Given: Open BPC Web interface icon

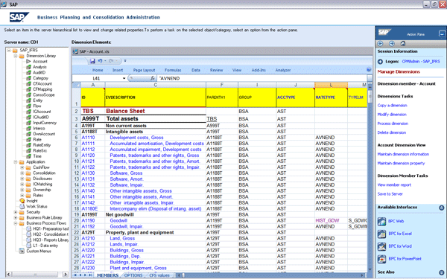Looking at the screenshot, I should point(381,221).
